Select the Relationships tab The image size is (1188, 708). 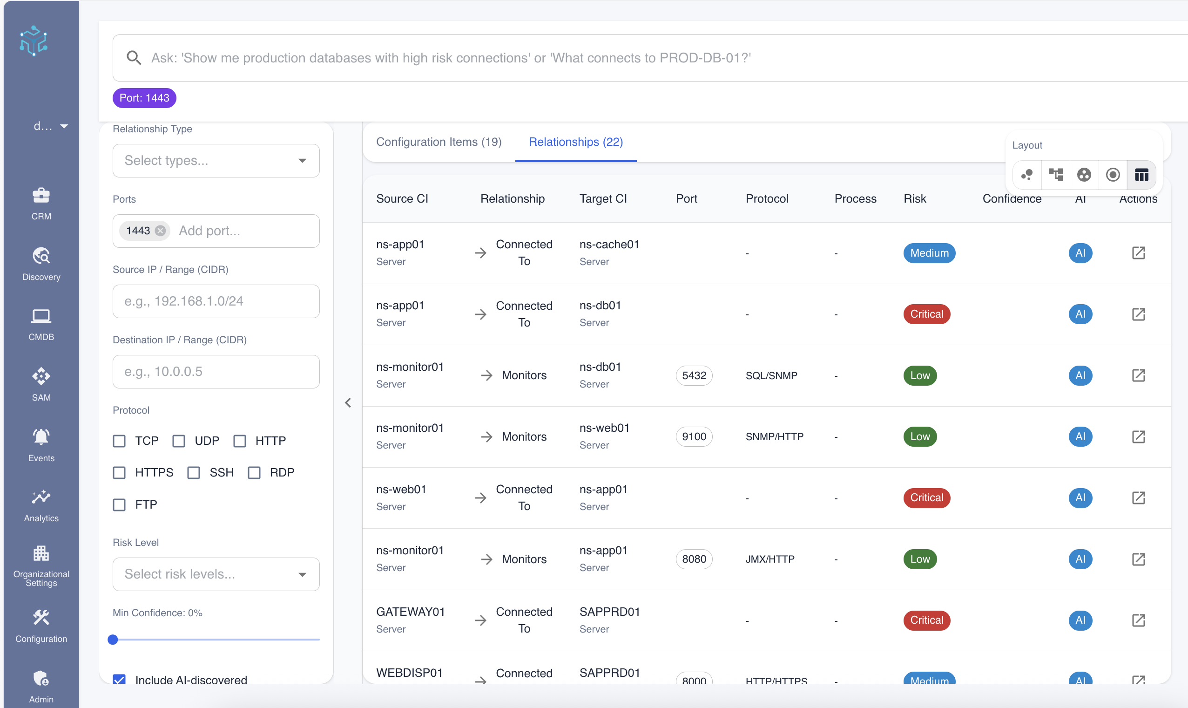pyautogui.click(x=575, y=142)
